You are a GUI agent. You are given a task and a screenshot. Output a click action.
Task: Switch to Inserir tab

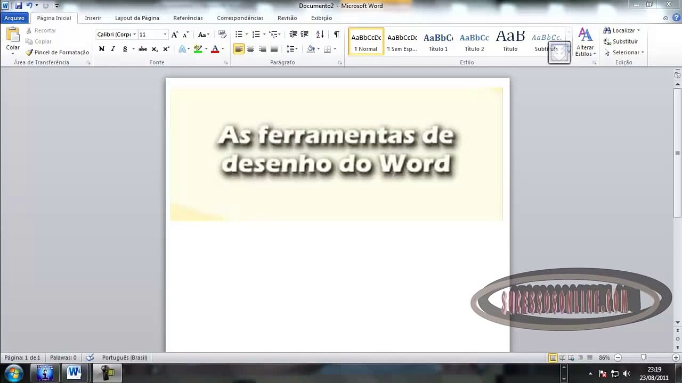(x=93, y=18)
